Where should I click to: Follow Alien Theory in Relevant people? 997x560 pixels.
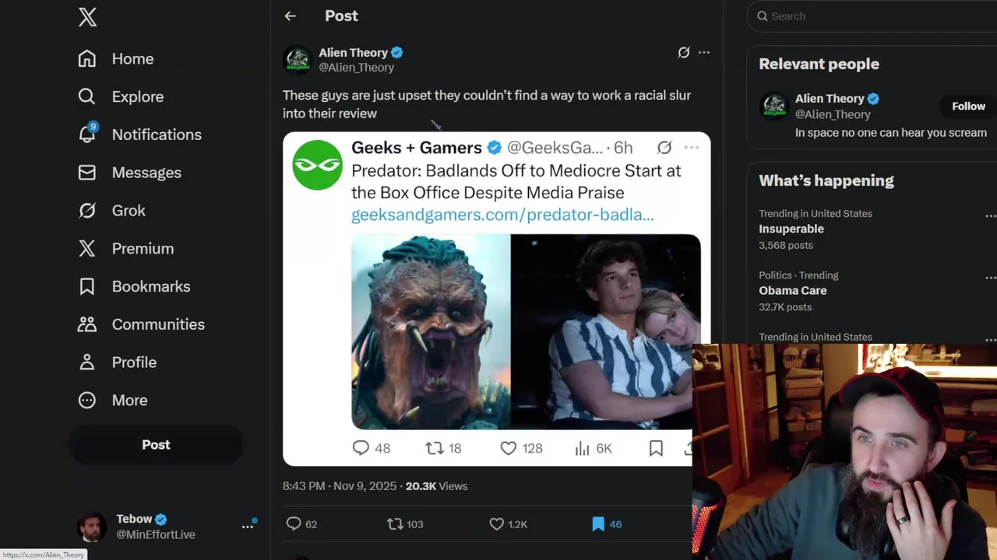(968, 106)
